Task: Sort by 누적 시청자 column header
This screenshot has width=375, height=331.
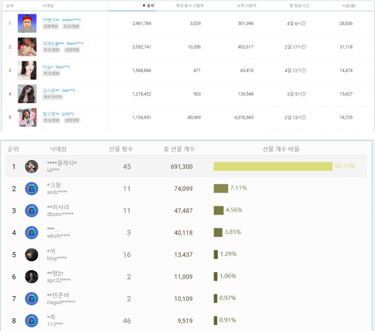Action: coord(247,5)
